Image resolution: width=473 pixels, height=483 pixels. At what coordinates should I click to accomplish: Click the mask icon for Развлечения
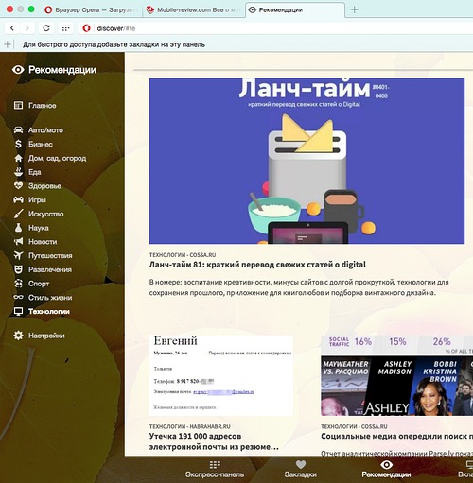[18, 269]
